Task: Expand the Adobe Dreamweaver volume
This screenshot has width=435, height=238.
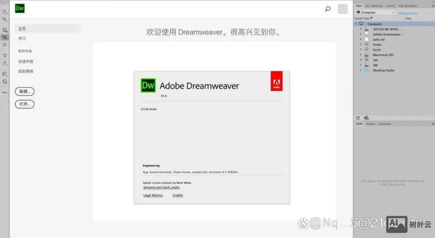Action: click(361, 34)
